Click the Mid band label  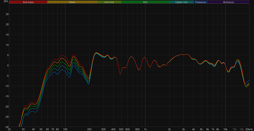pos(145,2)
